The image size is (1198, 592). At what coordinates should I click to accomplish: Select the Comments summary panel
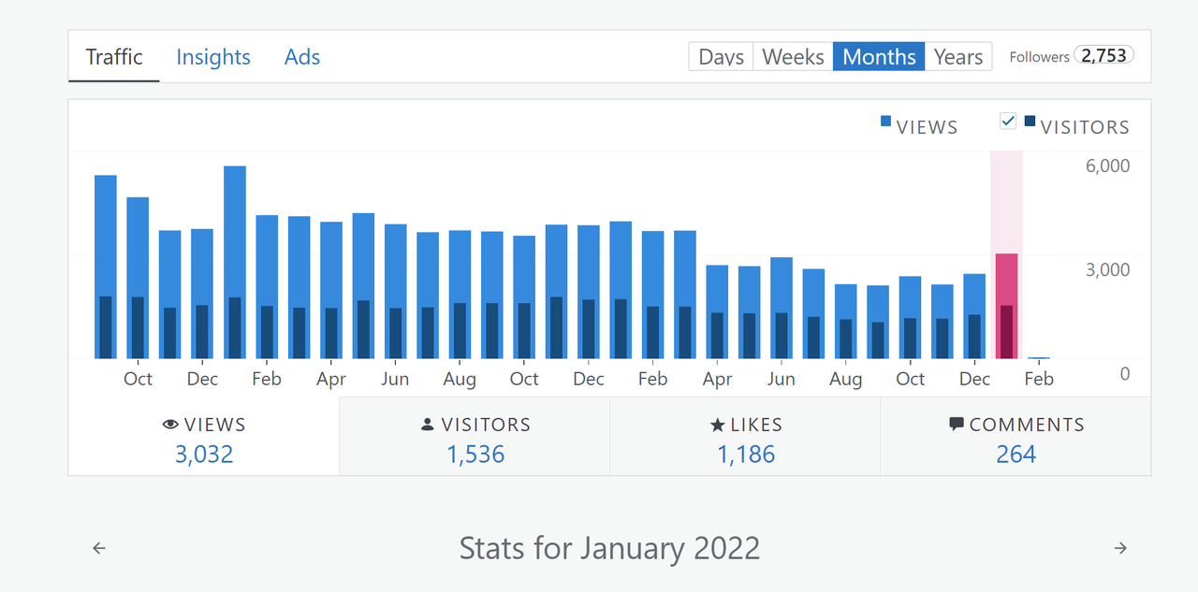(x=1015, y=437)
